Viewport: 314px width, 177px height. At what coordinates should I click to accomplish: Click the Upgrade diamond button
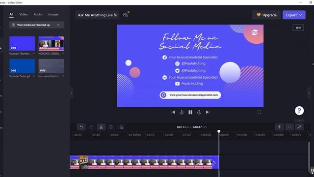[x=266, y=15]
